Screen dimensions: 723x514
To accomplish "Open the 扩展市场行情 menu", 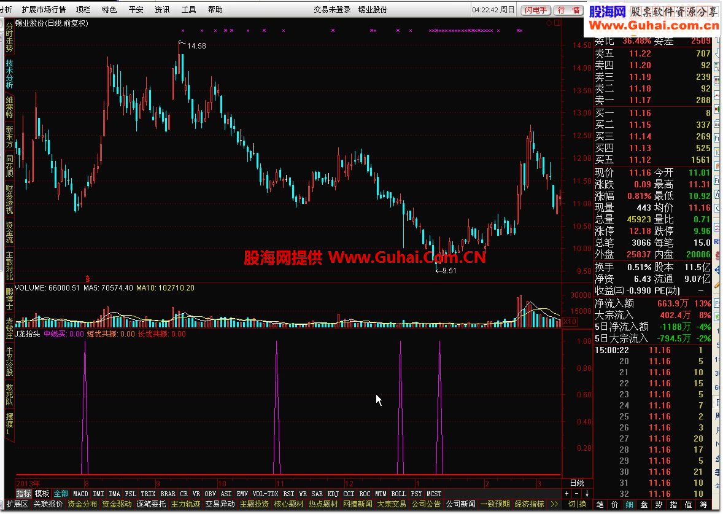I will click(44, 9).
